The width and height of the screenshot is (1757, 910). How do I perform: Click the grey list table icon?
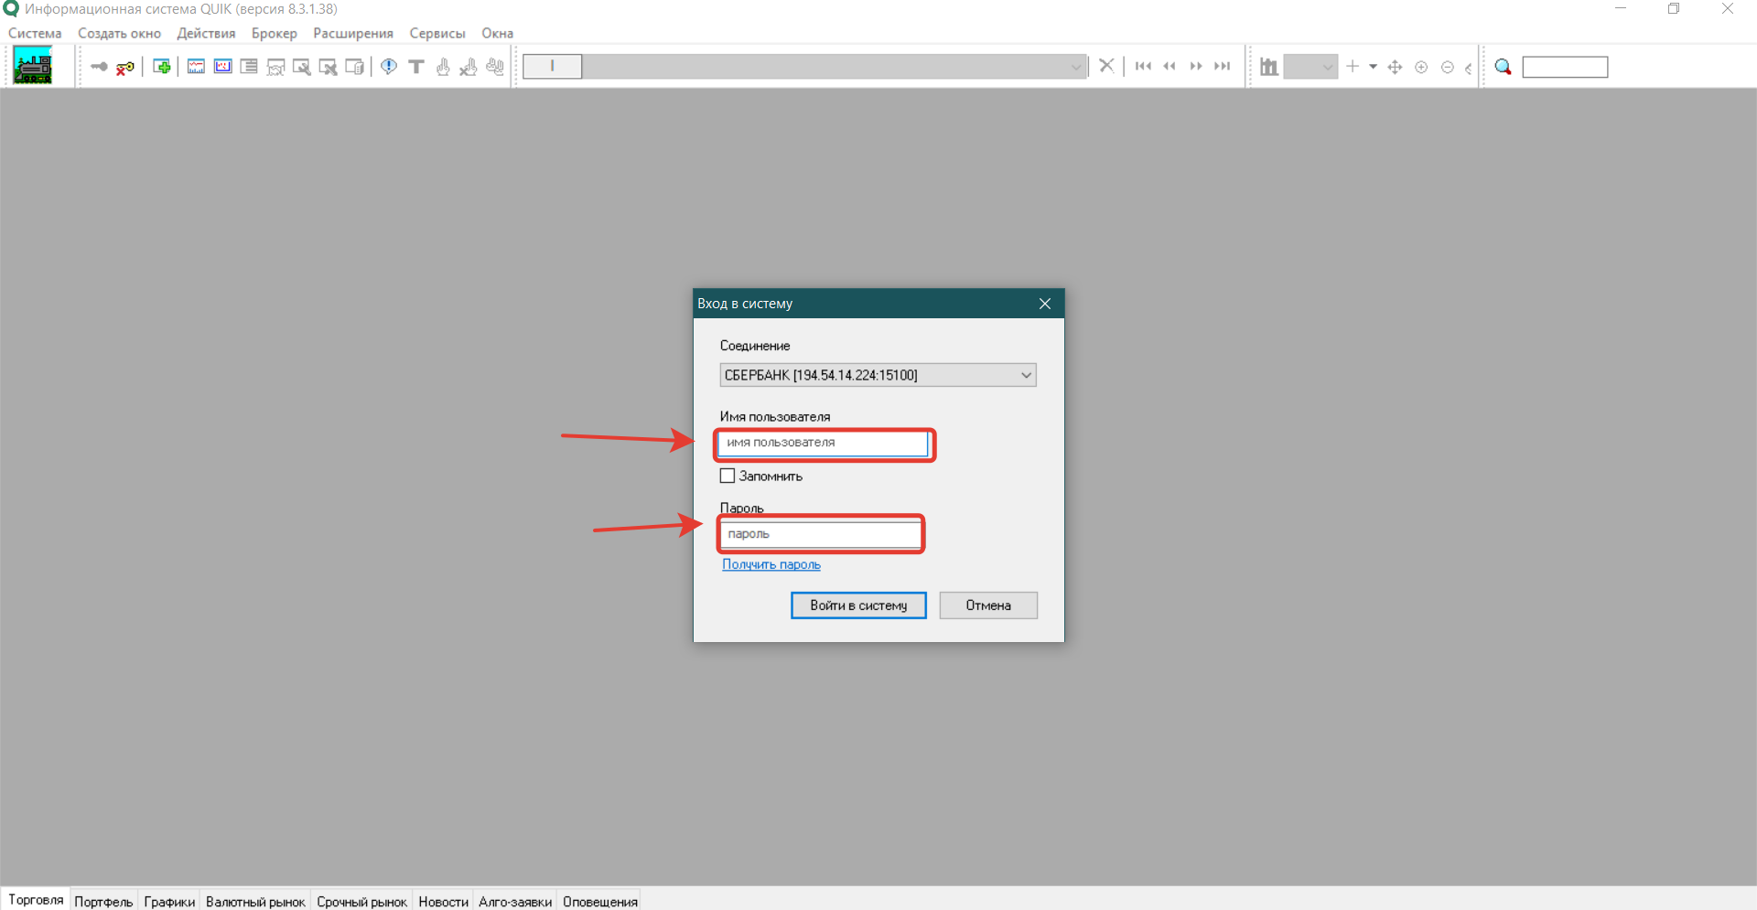[249, 67]
